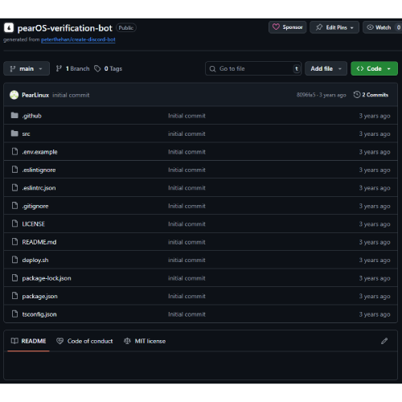Open the README.md file
402x402 pixels.
pyautogui.click(x=39, y=242)
